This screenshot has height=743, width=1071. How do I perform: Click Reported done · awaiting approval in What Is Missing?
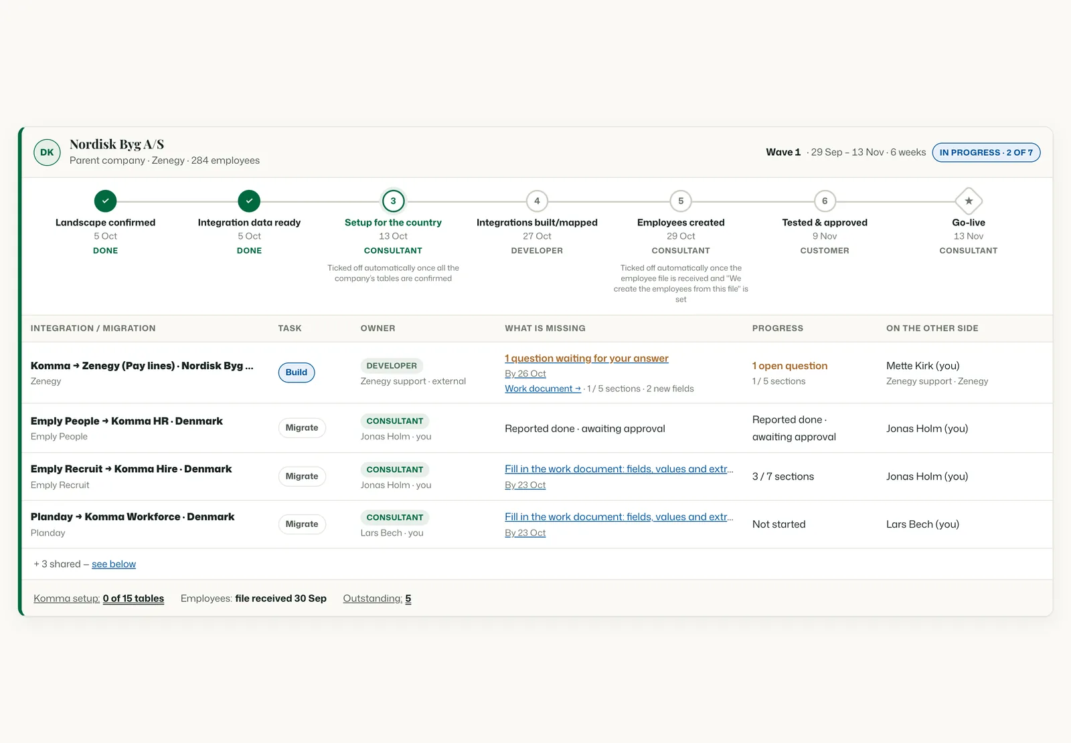click(x=585, y=429)
